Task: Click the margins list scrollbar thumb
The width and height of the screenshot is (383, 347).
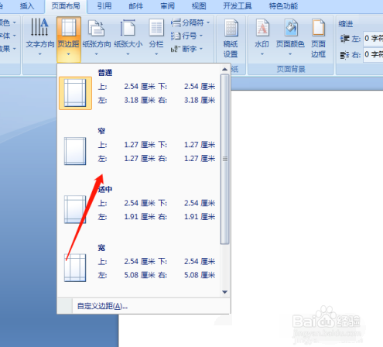Action: [225, 159]
